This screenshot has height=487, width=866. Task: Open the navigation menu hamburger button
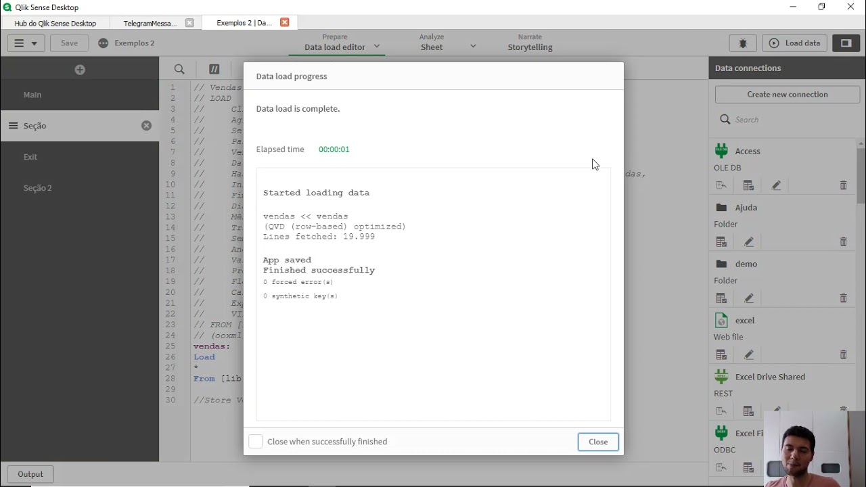point(26,43)
